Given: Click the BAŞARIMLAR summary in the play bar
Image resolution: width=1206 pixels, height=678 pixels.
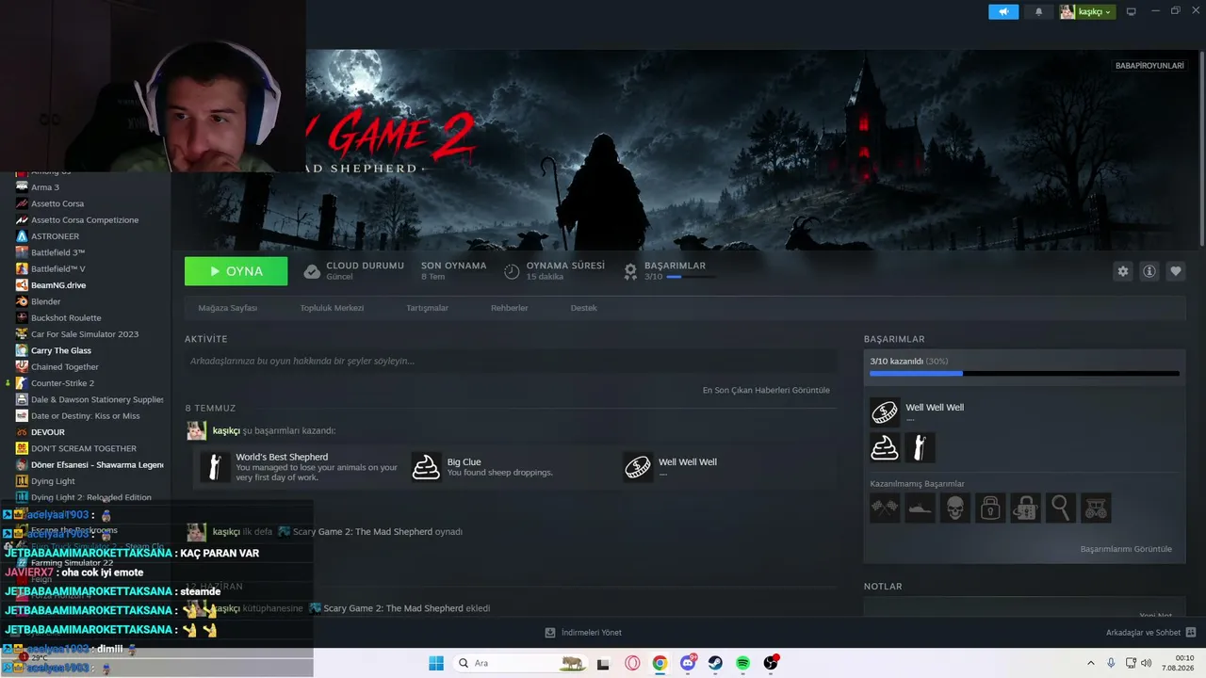Looking at the screenshot, I should click(669, 271).
